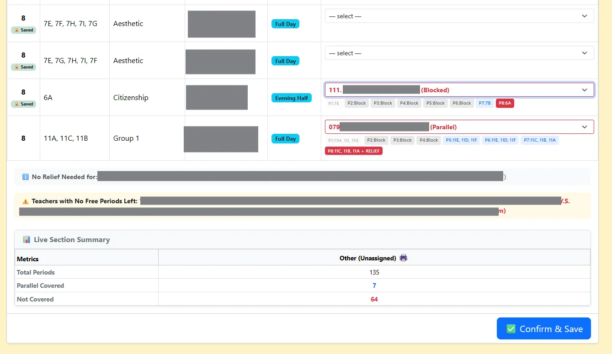Click the P1:7E period chip

pyautogui.click(x=334, y=103)
